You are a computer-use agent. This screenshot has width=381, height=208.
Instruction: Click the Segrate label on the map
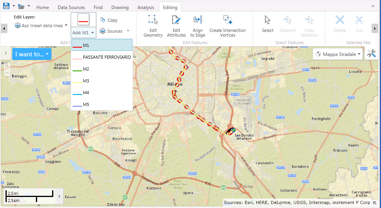point(268,59)
